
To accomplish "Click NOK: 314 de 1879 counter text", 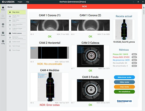I will [103, 103].
